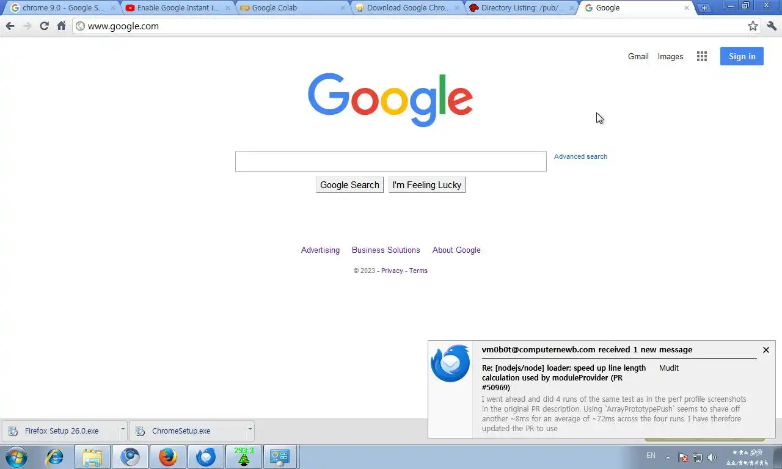782x469 pixels.
Task: Click the Google Search button
Action: [x=349, y=185]
